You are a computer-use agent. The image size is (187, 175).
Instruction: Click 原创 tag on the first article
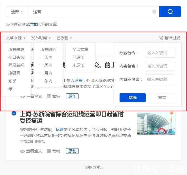pyautogui.click(x=72, y=96)
